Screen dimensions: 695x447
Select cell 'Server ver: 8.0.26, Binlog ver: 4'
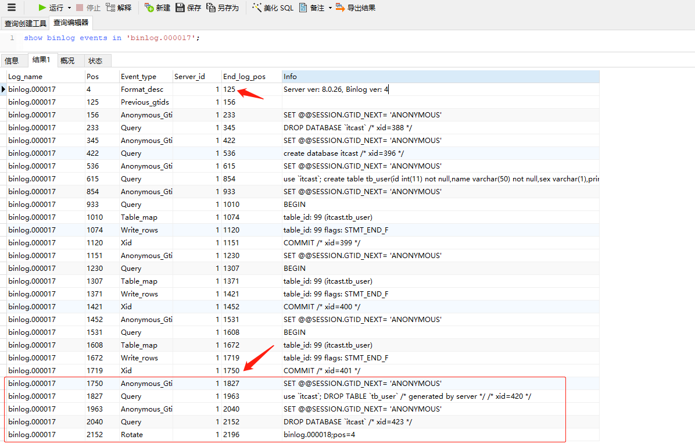pyautogui.click(x=440, y=90)
